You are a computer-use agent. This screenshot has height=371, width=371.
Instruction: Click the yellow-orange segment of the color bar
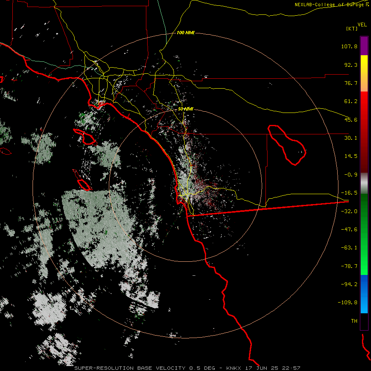point(364,73)
